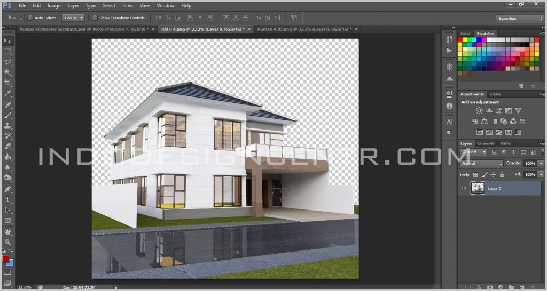Switch to Kursus KOmouter Surabaya.psd document tab

tap(84, 29)
